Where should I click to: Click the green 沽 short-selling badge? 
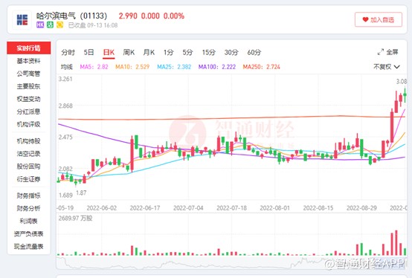click(50, 25)
